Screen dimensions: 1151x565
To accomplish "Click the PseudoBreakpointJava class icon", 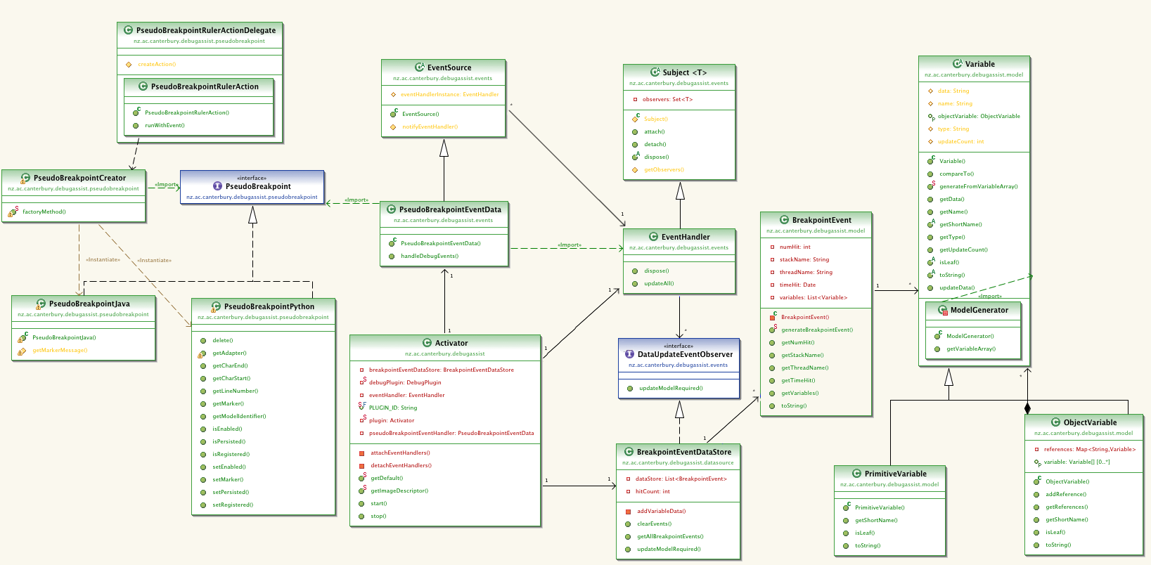I will [x=41, y=304].
